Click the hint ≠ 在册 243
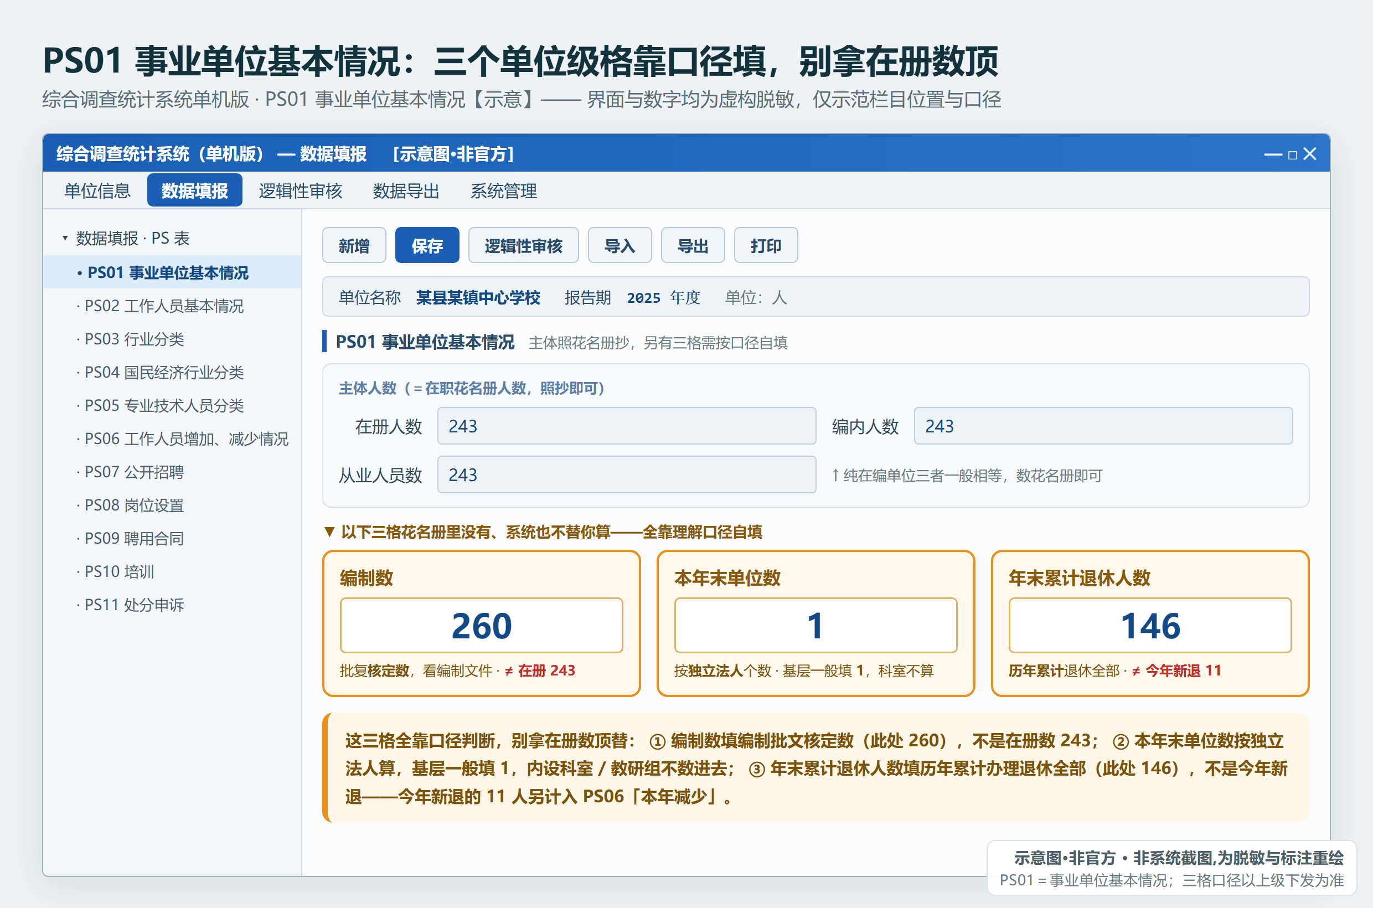1373x908 pixels. click(540, 670)
